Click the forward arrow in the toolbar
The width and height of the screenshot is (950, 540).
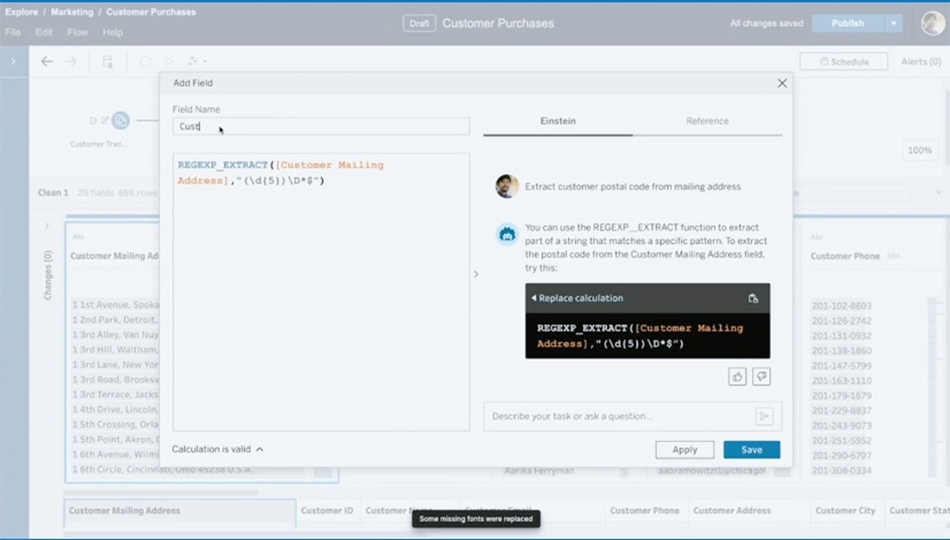(71, 62)
